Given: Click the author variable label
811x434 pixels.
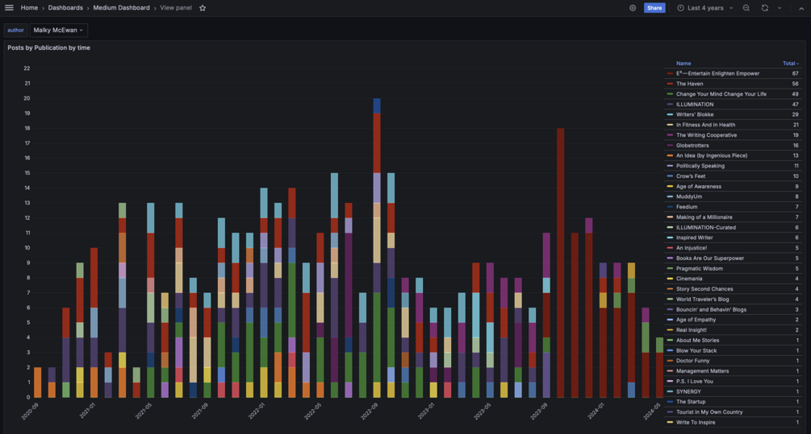Looking at the screenshot, I should 15,30.
